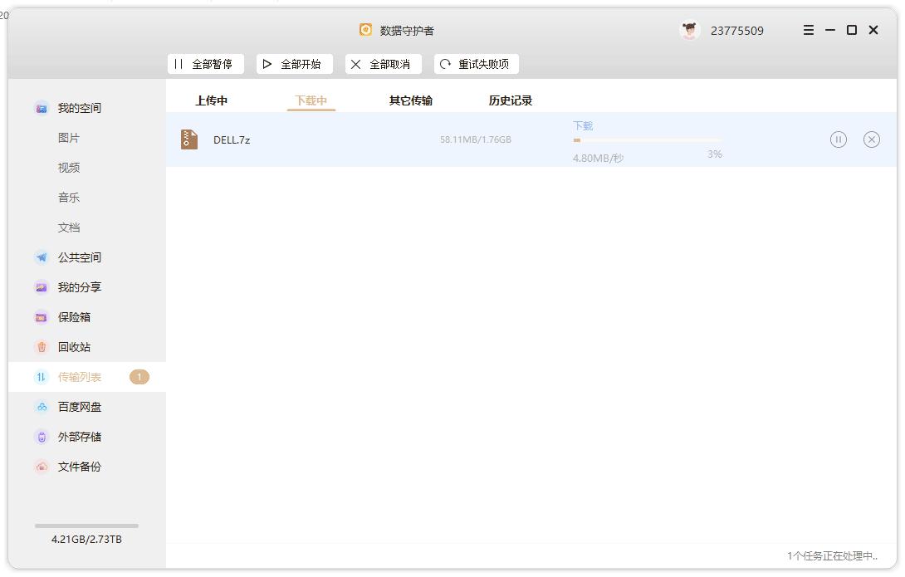Open the 文件备份 backup section
Image resolution: width=905 pixels, height=577 pixels.
(79, 466)
